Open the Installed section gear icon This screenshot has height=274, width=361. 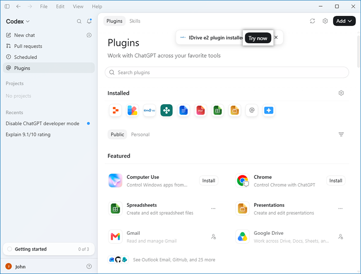tap(341, 93)
